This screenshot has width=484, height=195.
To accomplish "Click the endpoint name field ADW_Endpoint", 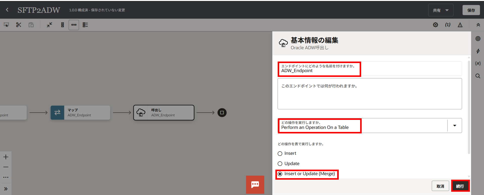I will 370,69.
